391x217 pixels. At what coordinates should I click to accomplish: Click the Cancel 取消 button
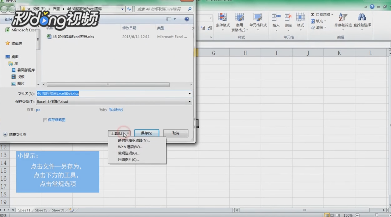(x=176, y=133)
